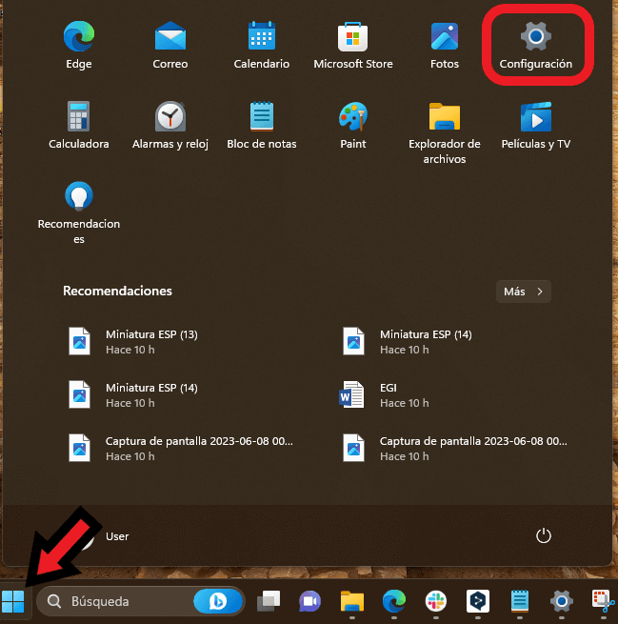Launch the Calculadora app
Viewport: 618px width, 624px height.
pyautogui.click(x=79, y=126)
